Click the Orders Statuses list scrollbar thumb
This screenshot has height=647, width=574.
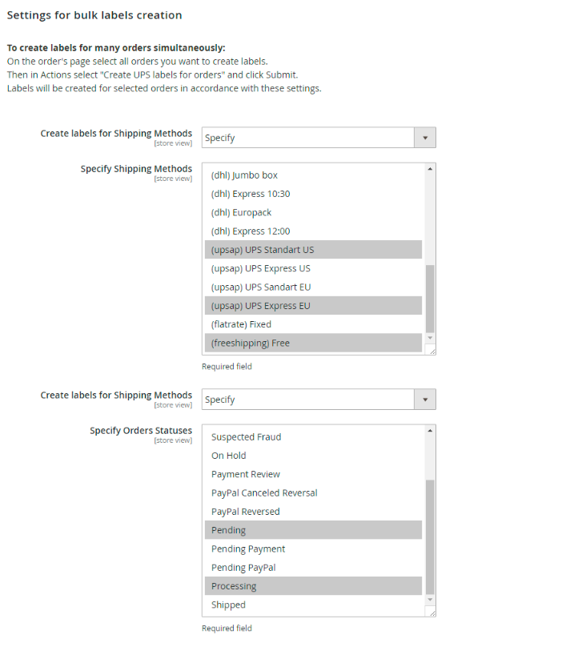[430, 536]
